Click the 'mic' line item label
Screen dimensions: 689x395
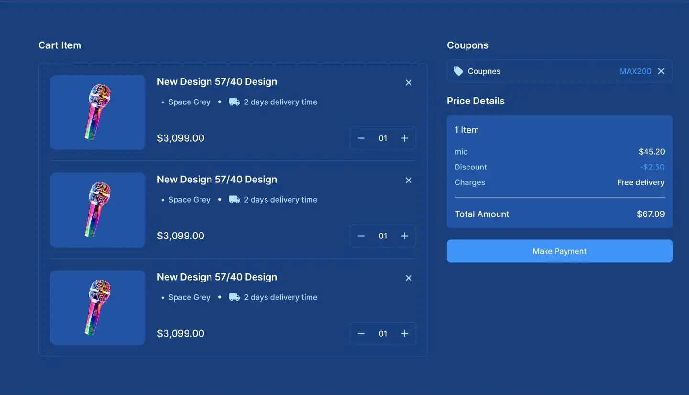tap(461, 152)
